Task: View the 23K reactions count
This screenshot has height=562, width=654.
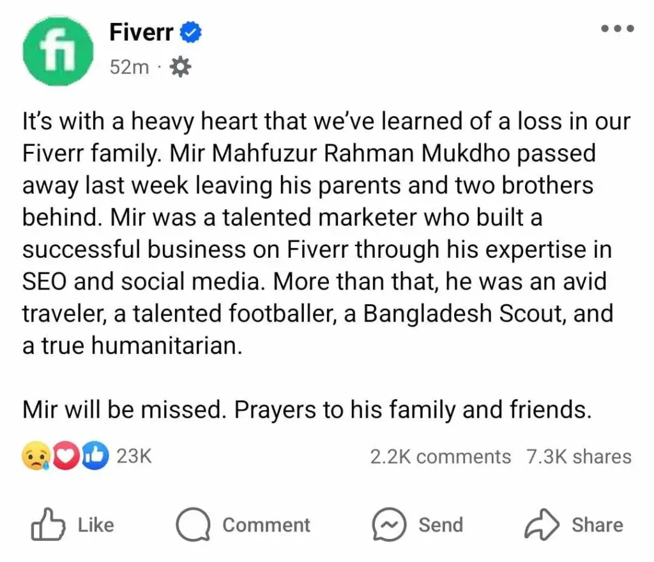Action: (134, 457)
